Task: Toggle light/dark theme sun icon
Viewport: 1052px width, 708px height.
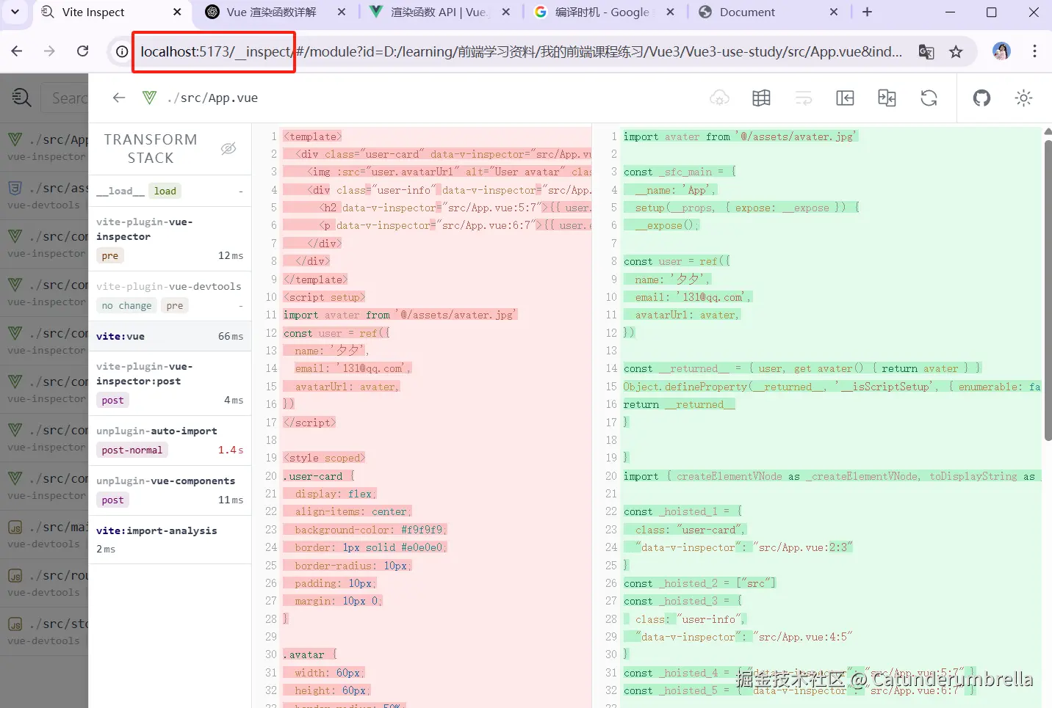Action: (1023, 98)
